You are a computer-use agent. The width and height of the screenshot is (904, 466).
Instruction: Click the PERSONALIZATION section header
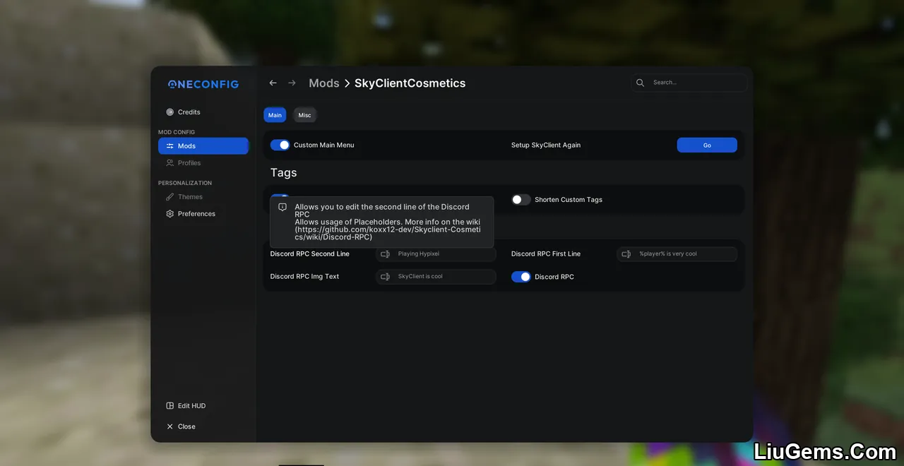(185, 183)
